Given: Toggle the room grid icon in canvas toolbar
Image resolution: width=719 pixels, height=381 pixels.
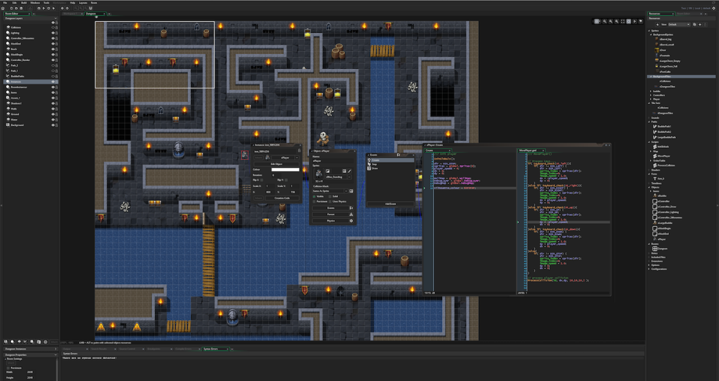Looking at the screenshot, I should click(x=597, y=21).
